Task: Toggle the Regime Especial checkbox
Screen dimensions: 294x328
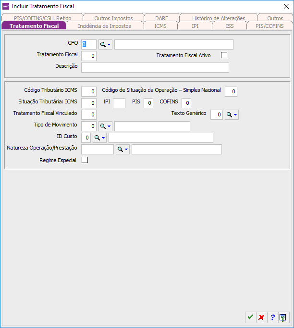Action: pyautogui.click(x=85, y=160)
